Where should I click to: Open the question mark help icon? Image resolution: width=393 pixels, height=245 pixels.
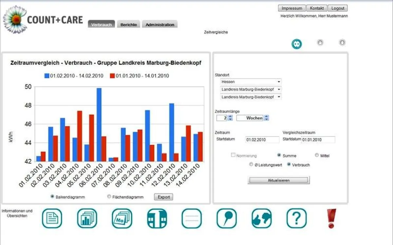point(296,219)
